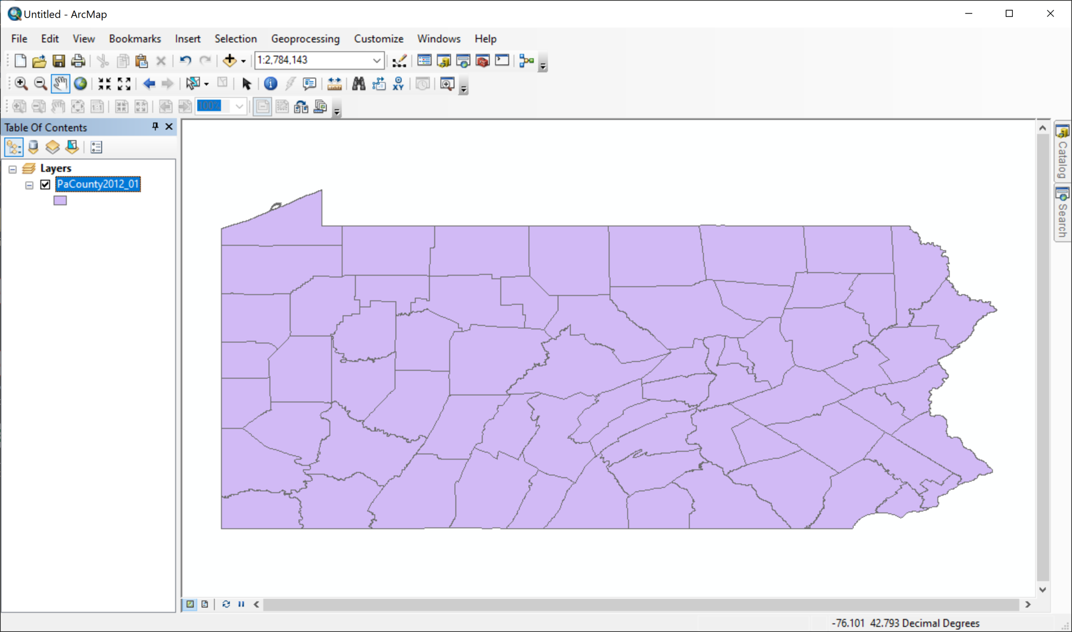This screenshot has height=632, width=1072.
Task: Save the current map document
Action: pyautogui.click(x=59, y=61)
